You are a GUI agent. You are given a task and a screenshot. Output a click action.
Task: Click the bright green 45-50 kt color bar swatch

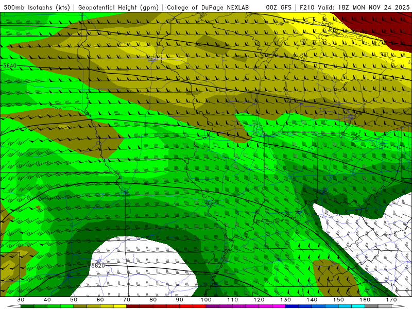pyautogui.click(x=67, y=306)
